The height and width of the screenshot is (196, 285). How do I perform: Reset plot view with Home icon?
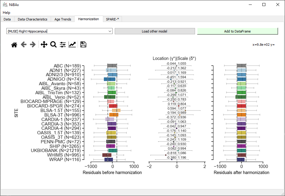pyautogui.click(x=14, y=45)
